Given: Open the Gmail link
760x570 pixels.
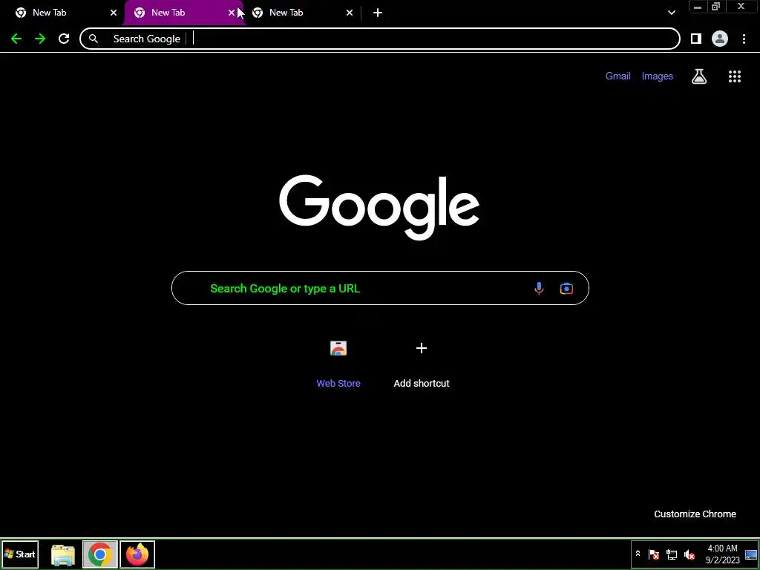Looking at the screenshot, I should [618, 76].
